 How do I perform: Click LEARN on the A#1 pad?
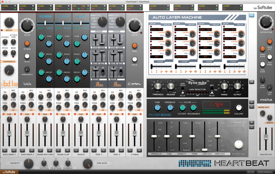pyautogui.click(x=177, y=6)
